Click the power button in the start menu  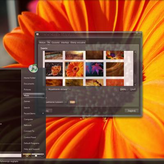27,155
